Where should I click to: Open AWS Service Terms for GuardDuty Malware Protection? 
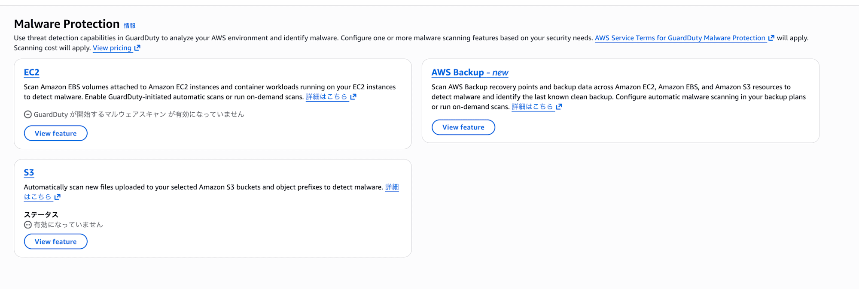679,38
